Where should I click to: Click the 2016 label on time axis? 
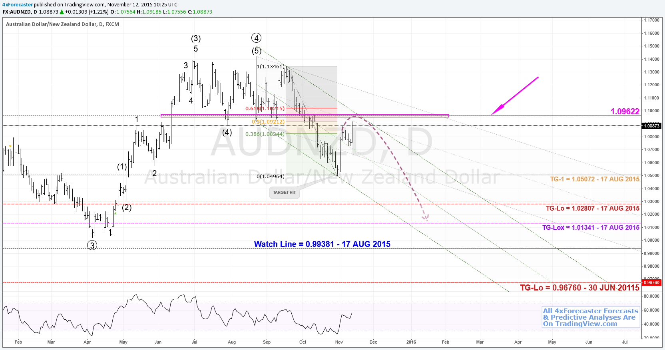click(x=411, y=342)
